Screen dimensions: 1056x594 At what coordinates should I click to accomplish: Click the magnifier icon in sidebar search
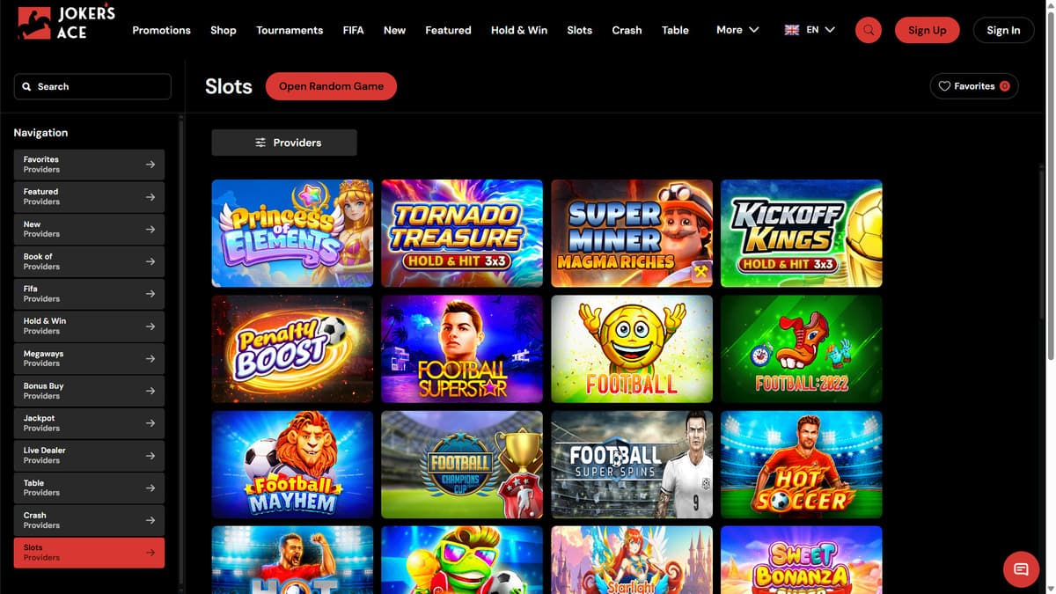pos(28,87)
